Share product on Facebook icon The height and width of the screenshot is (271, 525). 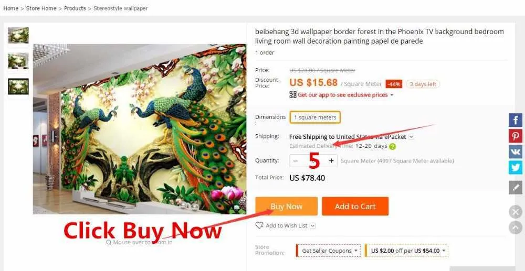pyautogui.click(x=516, y=120)
